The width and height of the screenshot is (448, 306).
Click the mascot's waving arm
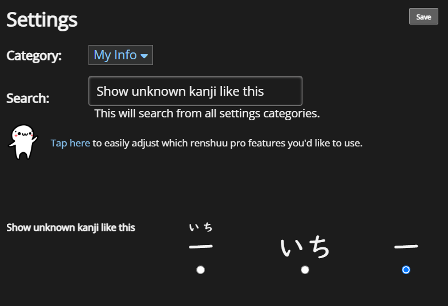pos(34,139)
